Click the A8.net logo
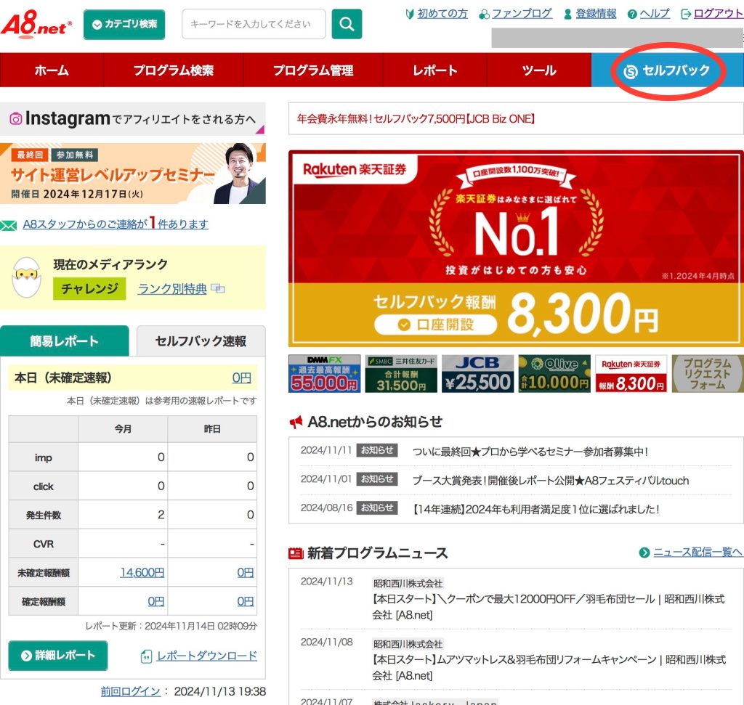The height and width of the screenshot is (705, 744). [x=36, y=25]
